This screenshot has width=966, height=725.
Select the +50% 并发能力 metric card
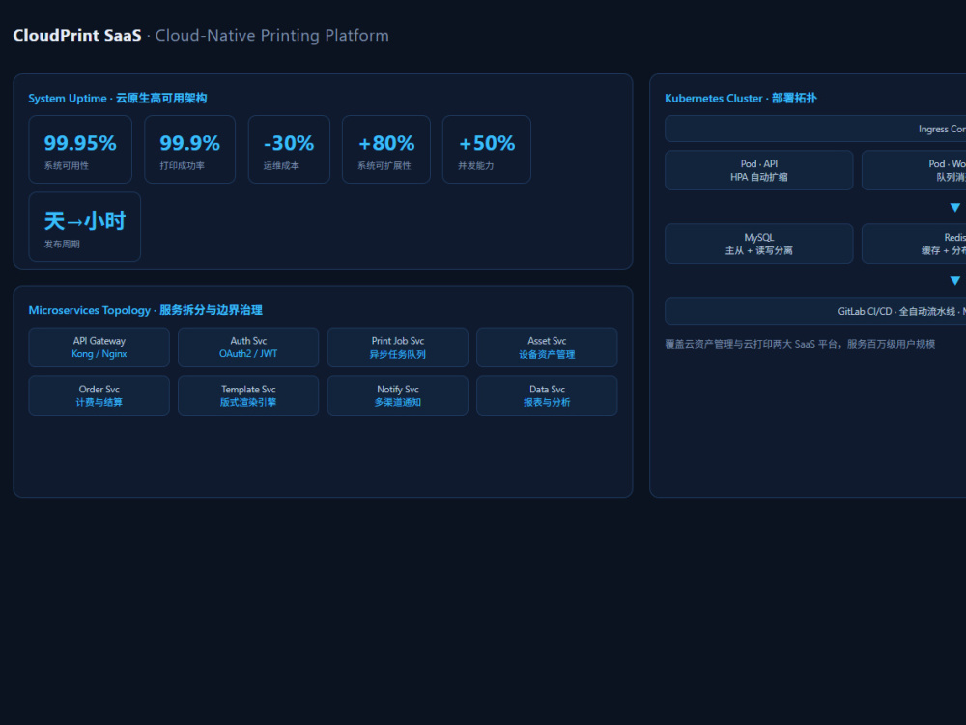487,149
